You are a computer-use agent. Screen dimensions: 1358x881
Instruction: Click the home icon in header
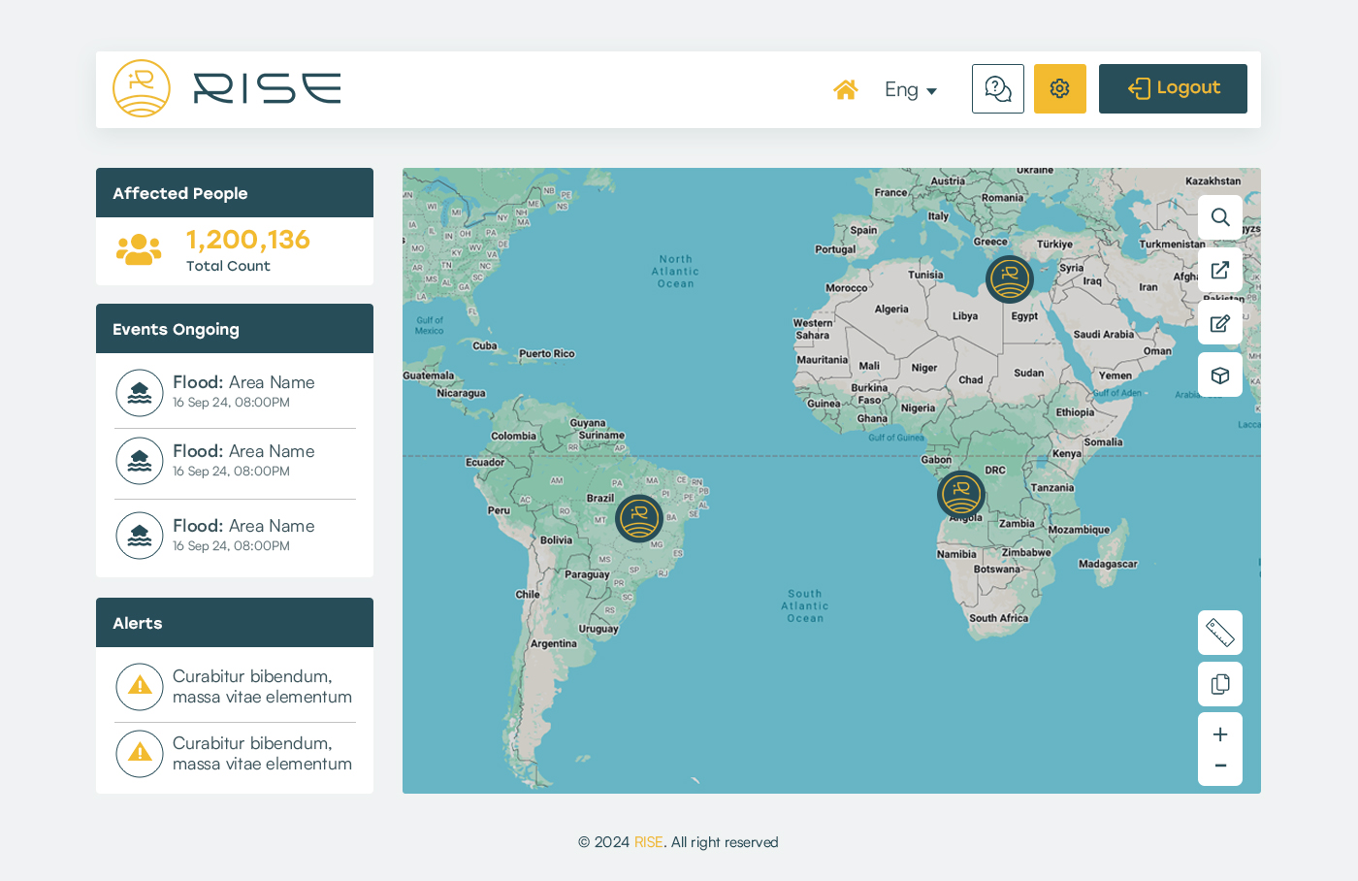coord(845,89)
